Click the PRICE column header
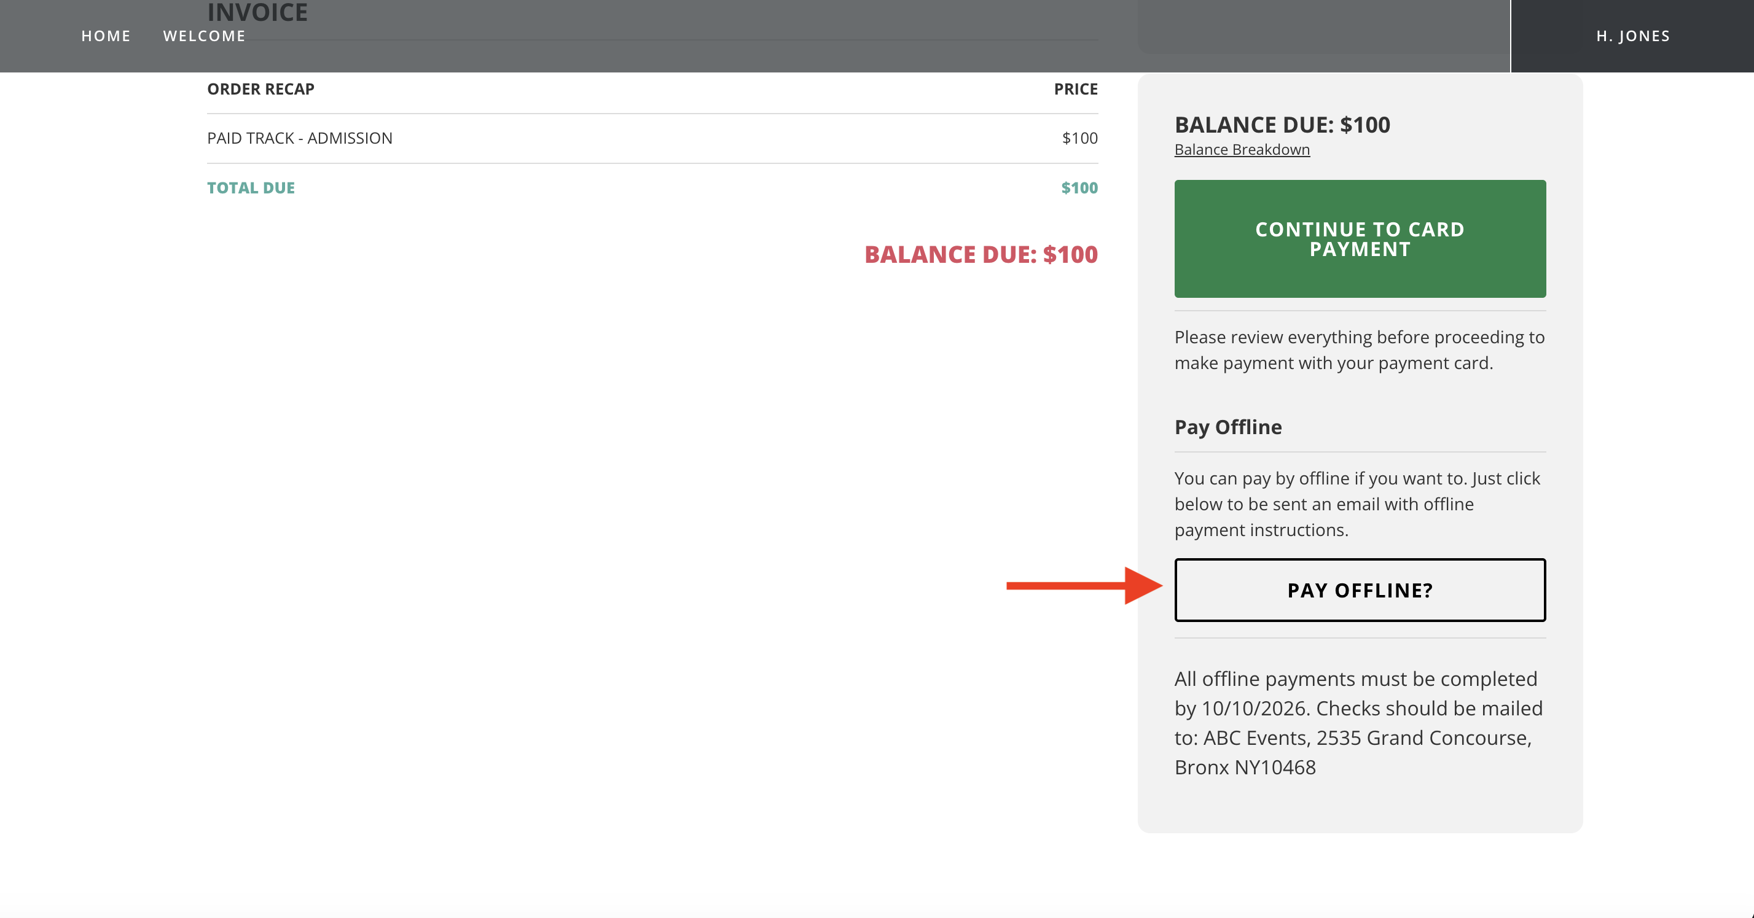The height and width of the screenshot is (918, 1754). click(x=1075, y=89)
